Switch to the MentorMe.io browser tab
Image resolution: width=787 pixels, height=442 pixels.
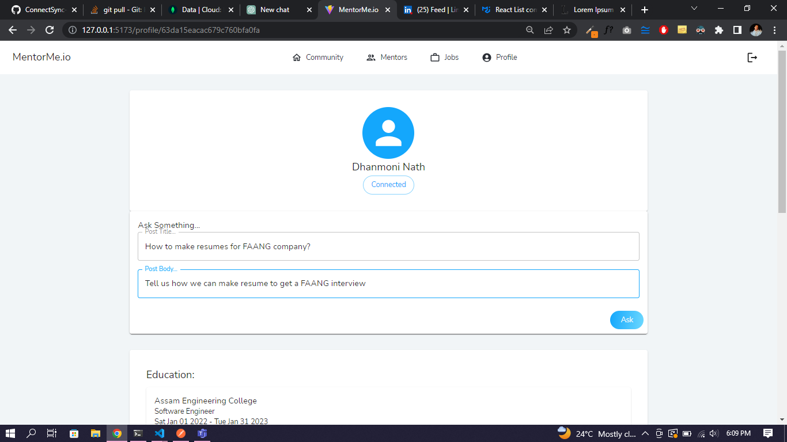(x=357, y=9)
